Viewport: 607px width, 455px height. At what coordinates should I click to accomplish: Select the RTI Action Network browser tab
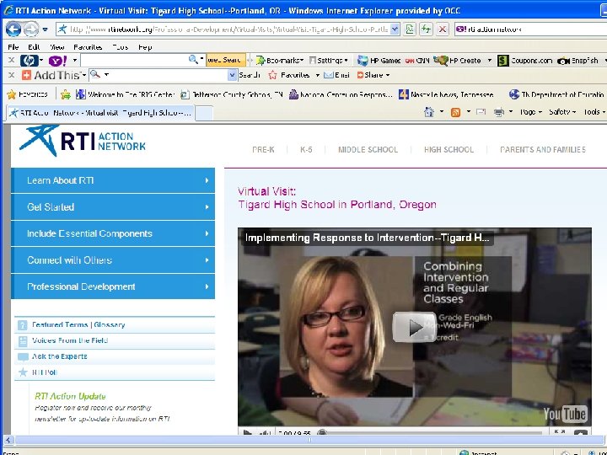(x=100, y=113)
